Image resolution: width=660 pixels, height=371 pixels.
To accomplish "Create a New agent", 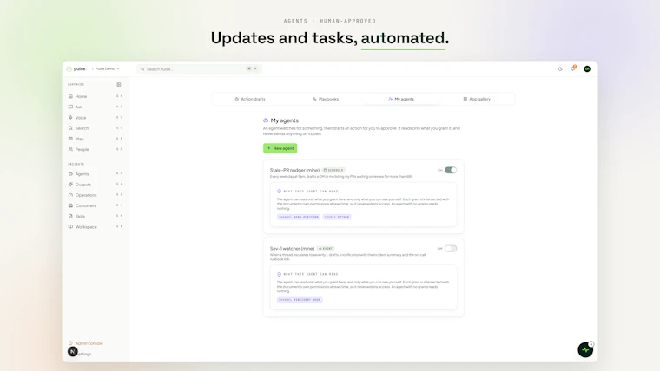I will 280,148.
